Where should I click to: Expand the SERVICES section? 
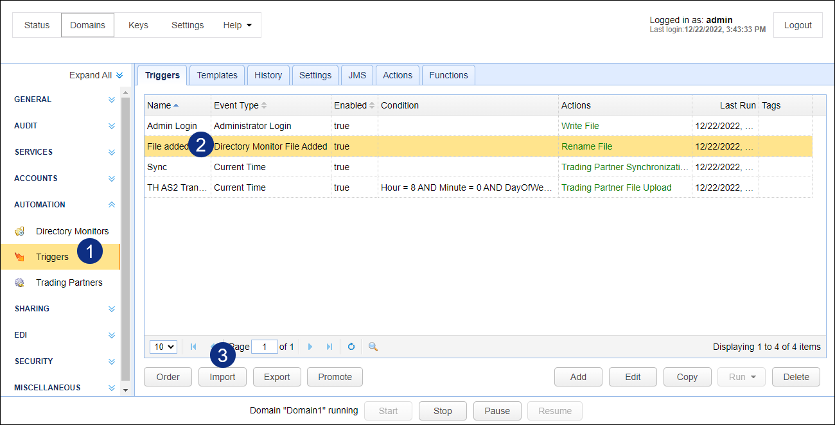(112, 152)
